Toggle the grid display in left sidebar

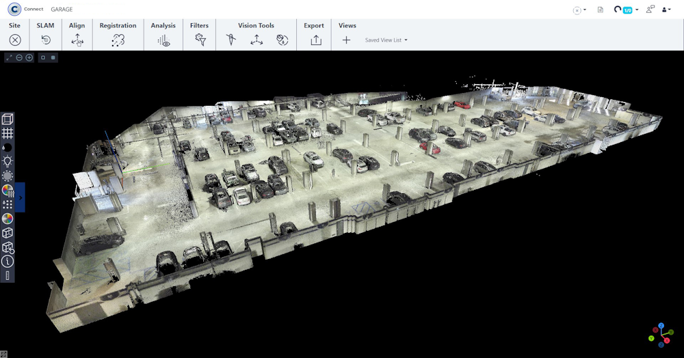(8, 133)
